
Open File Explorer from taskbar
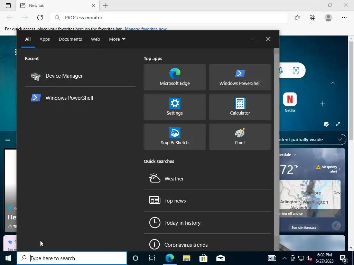tap(186, 258)
